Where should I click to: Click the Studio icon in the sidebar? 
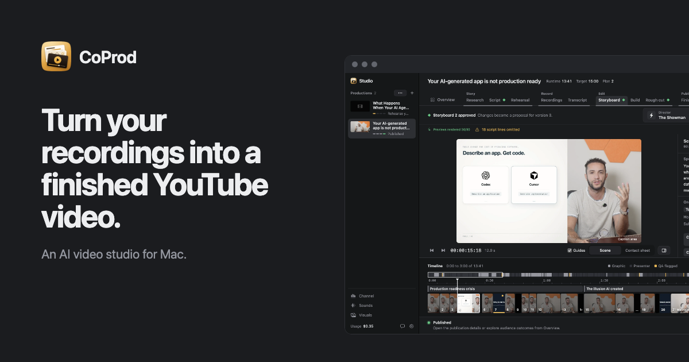click(x=354, y=81)
